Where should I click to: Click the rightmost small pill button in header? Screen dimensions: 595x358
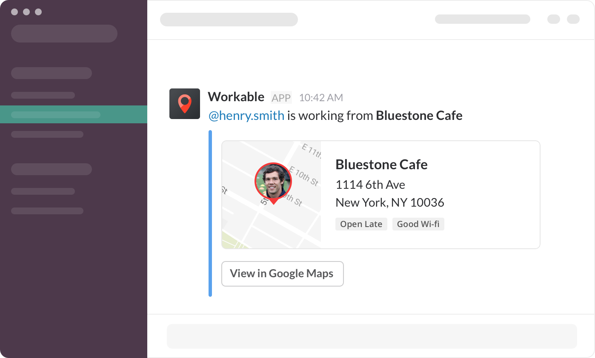pyautogui.click(x=573, y=19)
